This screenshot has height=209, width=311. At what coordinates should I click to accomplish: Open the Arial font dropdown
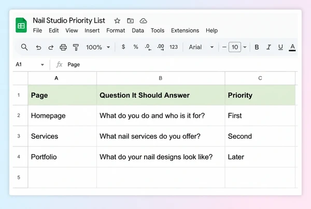tap(201, 47)
